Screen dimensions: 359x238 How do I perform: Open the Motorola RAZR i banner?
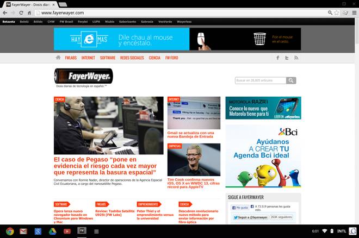[x=263, y=108]
